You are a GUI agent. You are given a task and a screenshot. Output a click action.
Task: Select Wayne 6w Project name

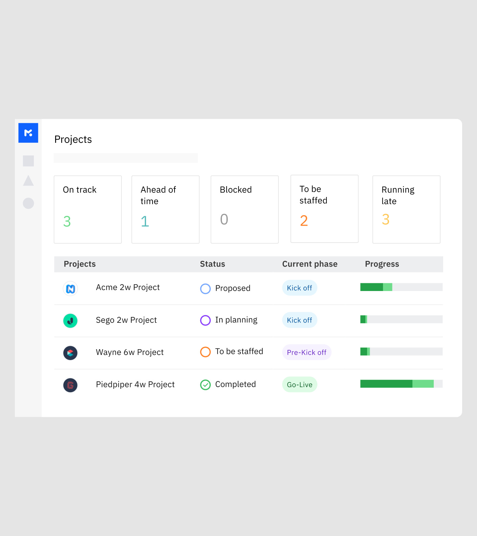click(130, 352)
